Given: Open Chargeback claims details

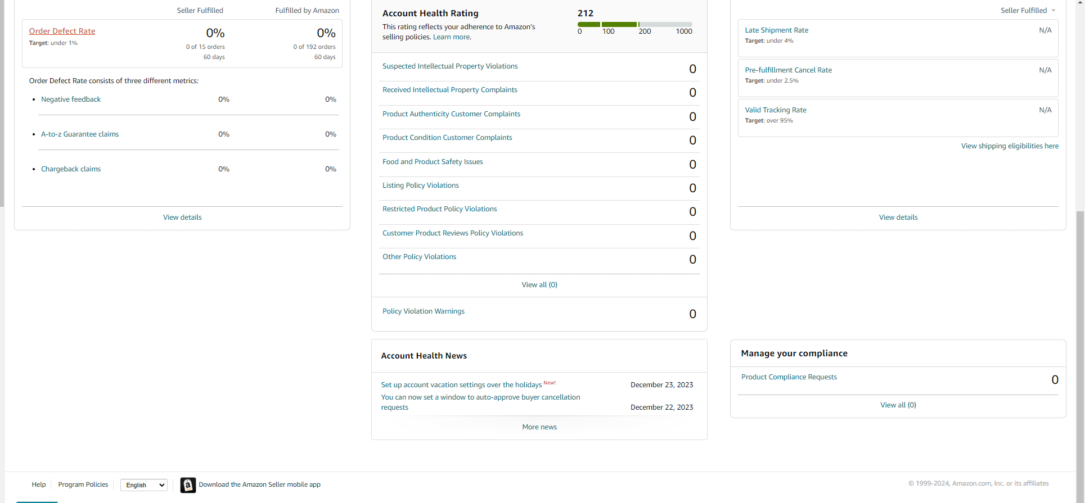Looking at the screenshot, I should point(71,169).
